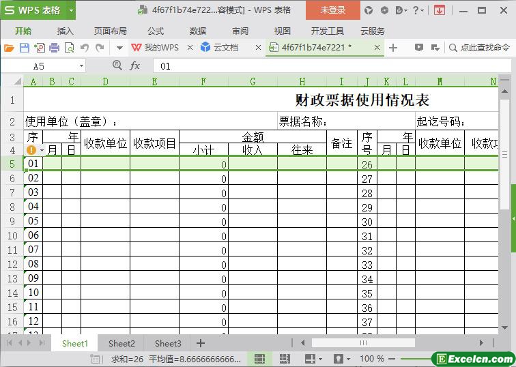Click the Open folder icon
Image resolution: width=516 pixels, height=367 pixels.
pyautogui.click(x=9, y=48)
